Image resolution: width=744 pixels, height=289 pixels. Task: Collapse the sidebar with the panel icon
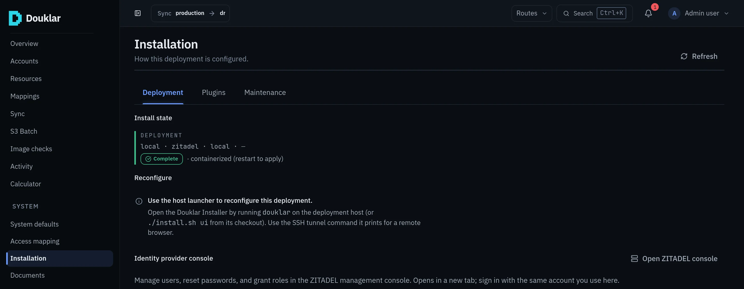[x=138, y=13]
